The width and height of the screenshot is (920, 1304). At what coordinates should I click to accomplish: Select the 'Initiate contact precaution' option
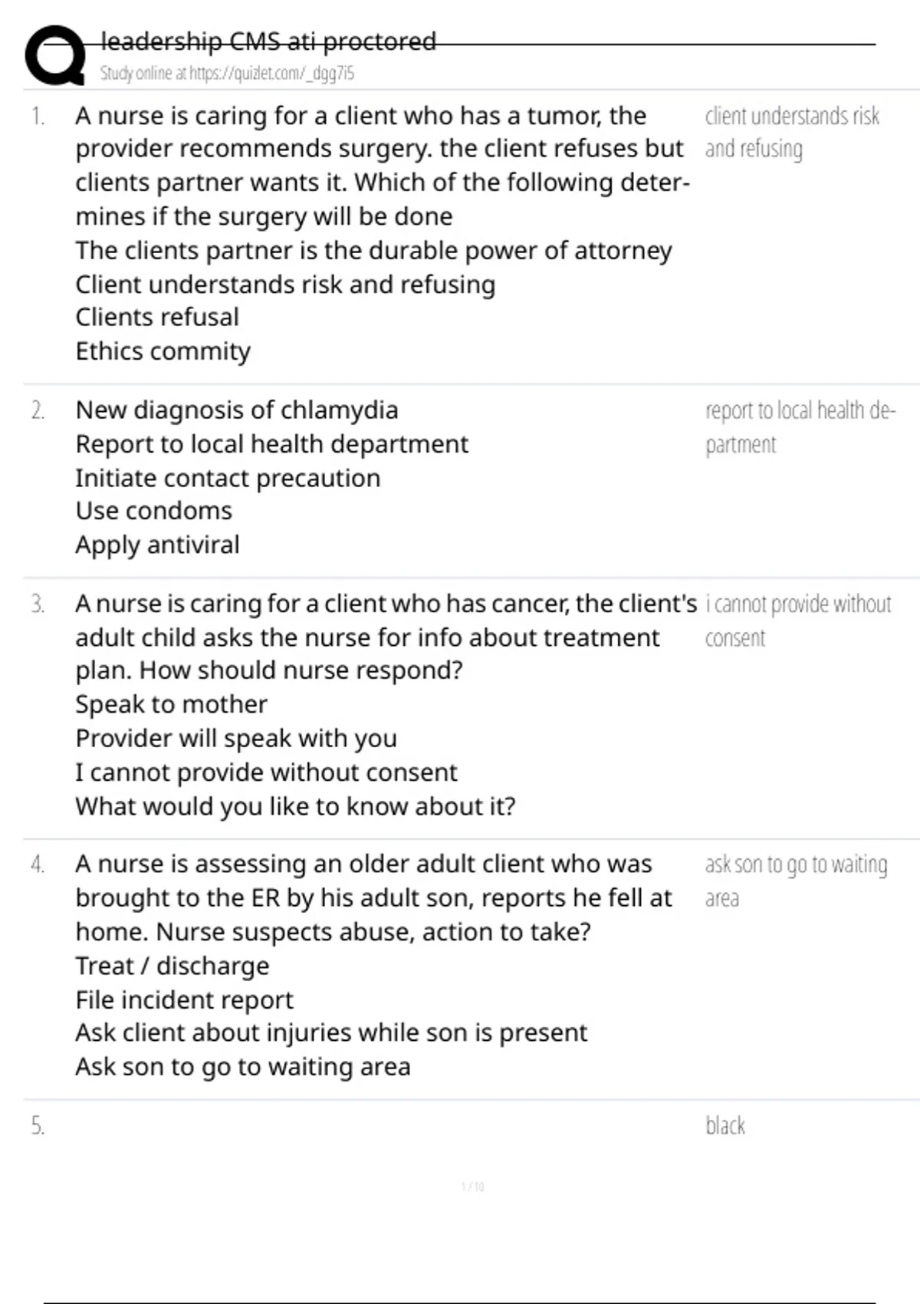[228, 478]
